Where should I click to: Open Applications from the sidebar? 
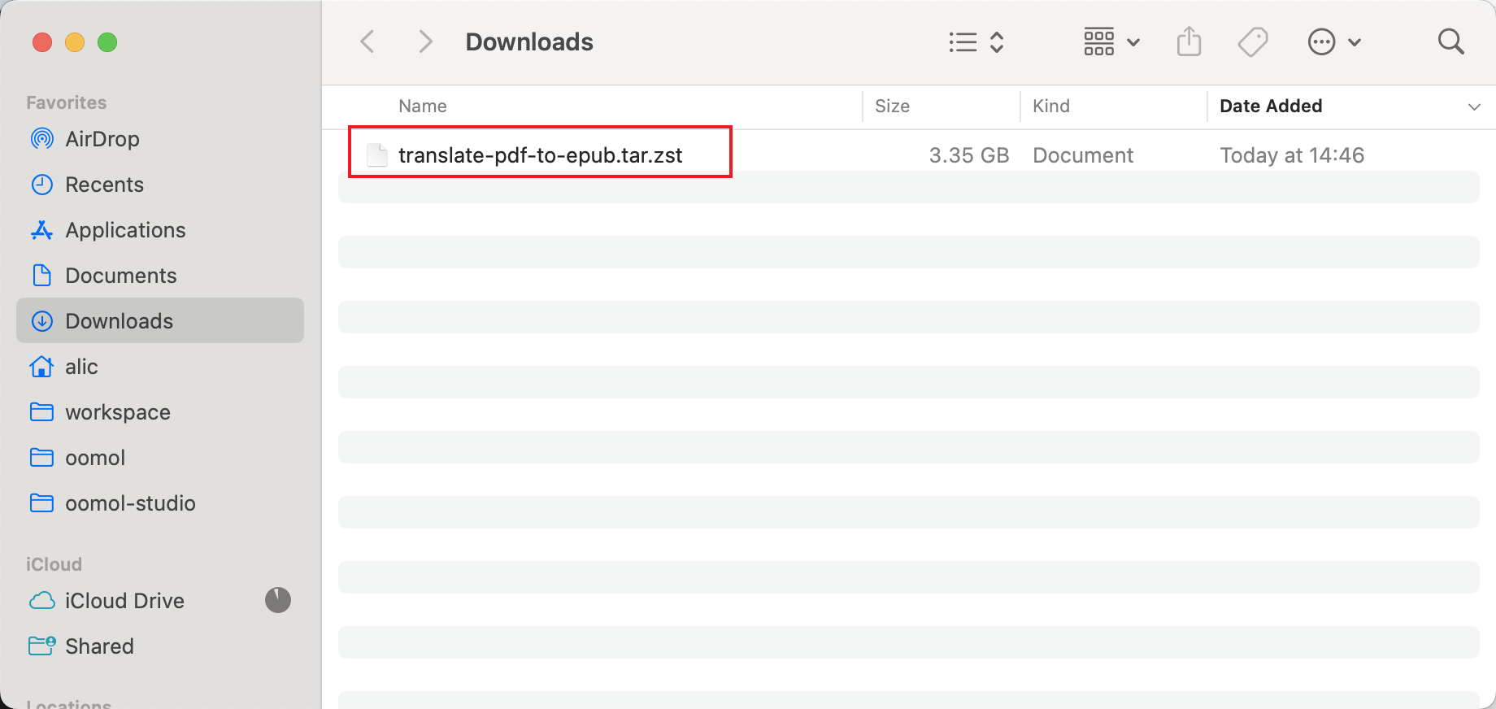tap(125, 230)
